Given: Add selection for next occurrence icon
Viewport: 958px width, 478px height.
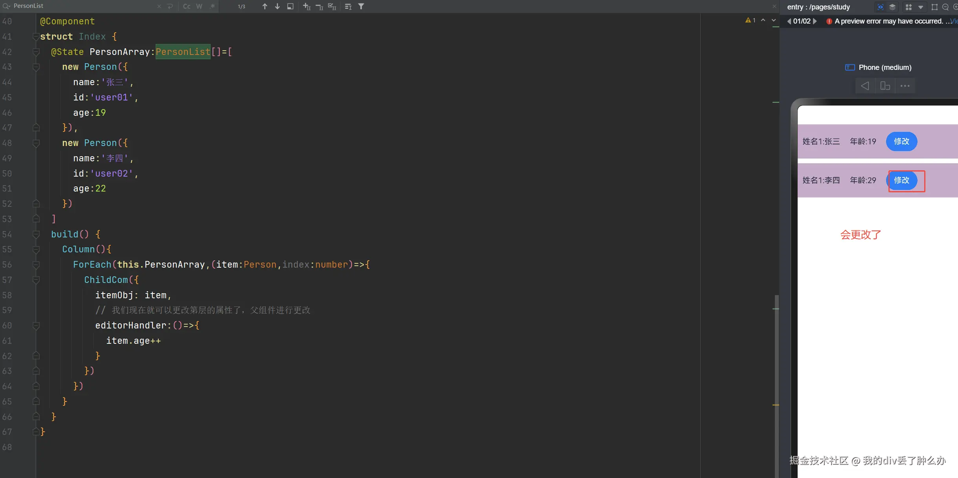Looking at the screenshot, I should tap(306, 6).
